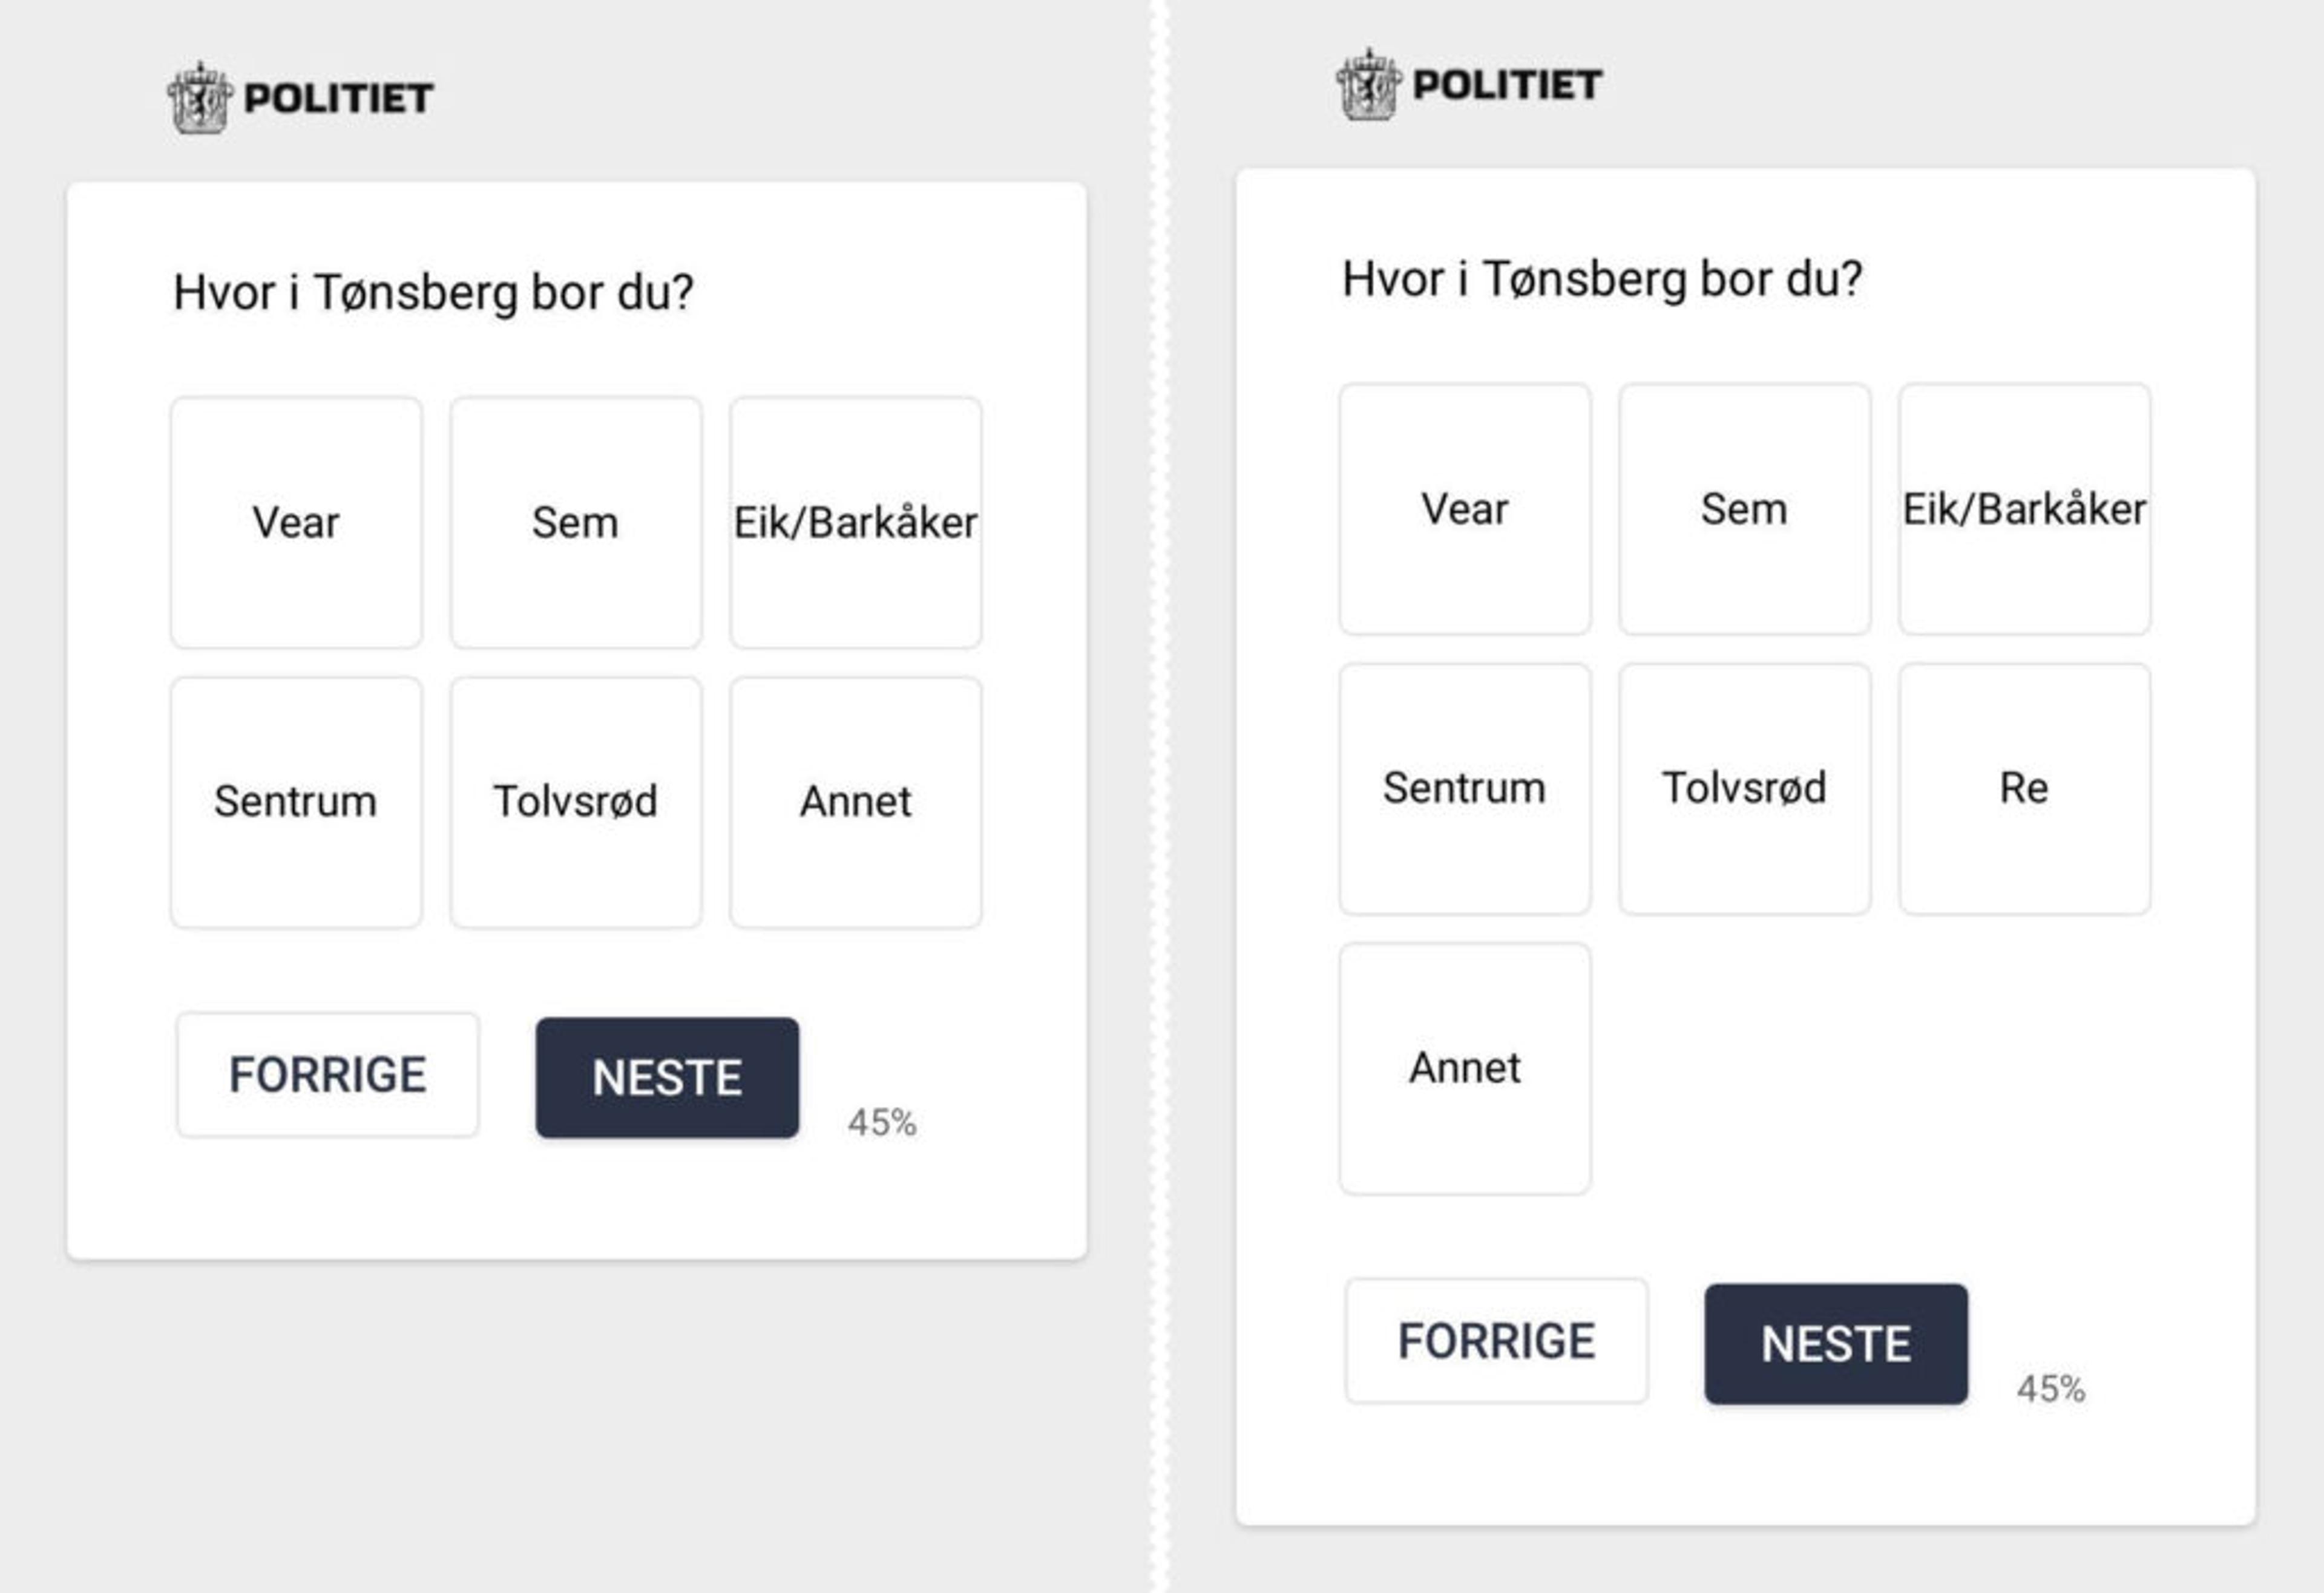This screenshot has width=2324, height=1593.
Task: Select Vear option in the left form
Action: tap(296, 523)
